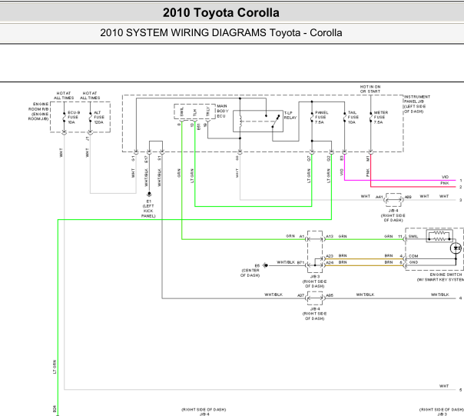464x416 pixels.
Task: Click the E1 ground symbol
Action: tap(149, 195)
